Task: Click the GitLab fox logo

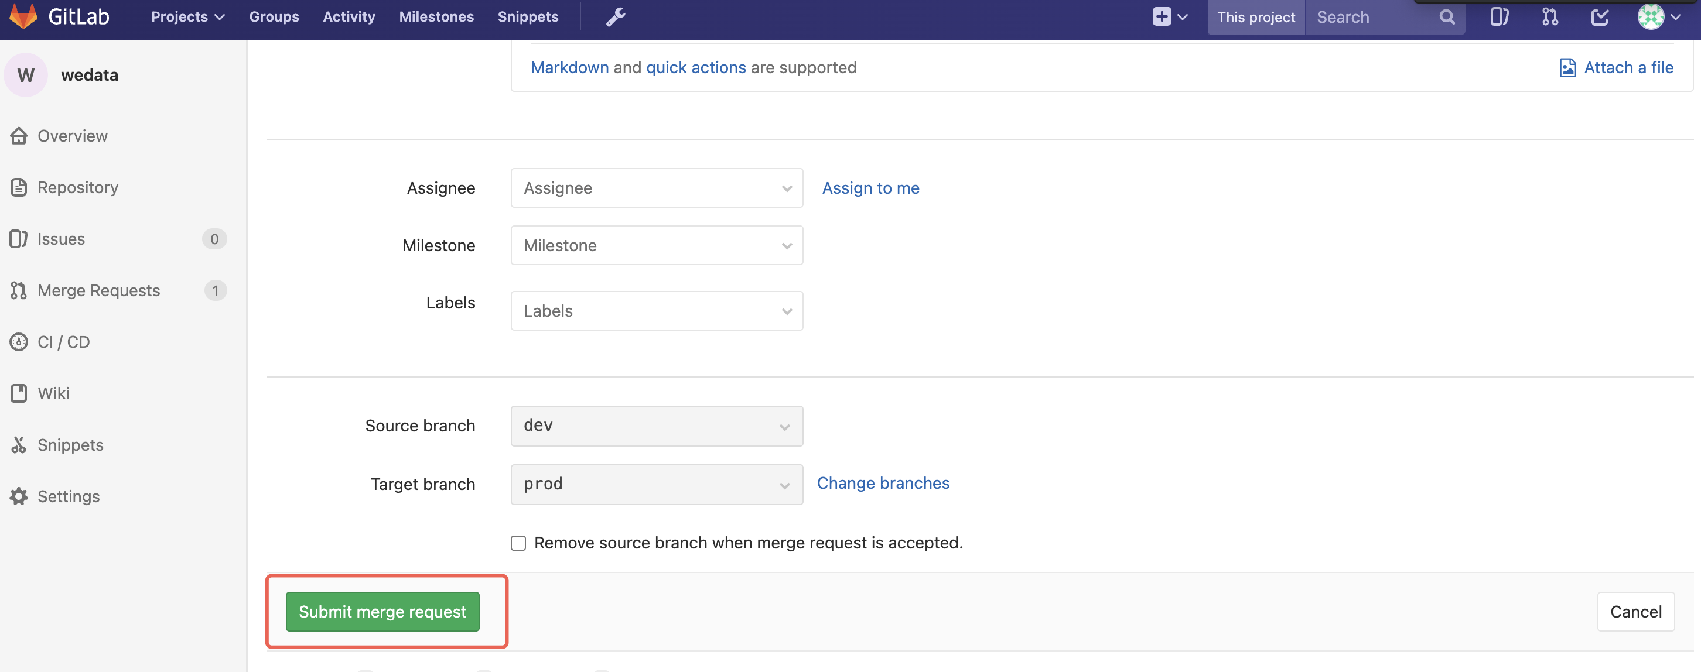Action: 24,16
